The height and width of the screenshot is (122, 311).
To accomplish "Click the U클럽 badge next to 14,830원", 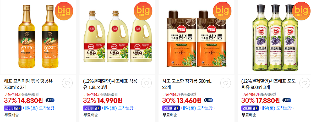I will coord(50,100).
